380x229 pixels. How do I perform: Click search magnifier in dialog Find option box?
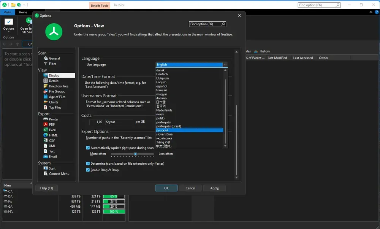click(x=223, y=24)
